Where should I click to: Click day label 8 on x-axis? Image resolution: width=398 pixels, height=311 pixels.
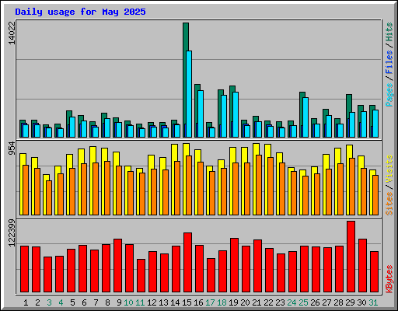(x=107, y=302)
